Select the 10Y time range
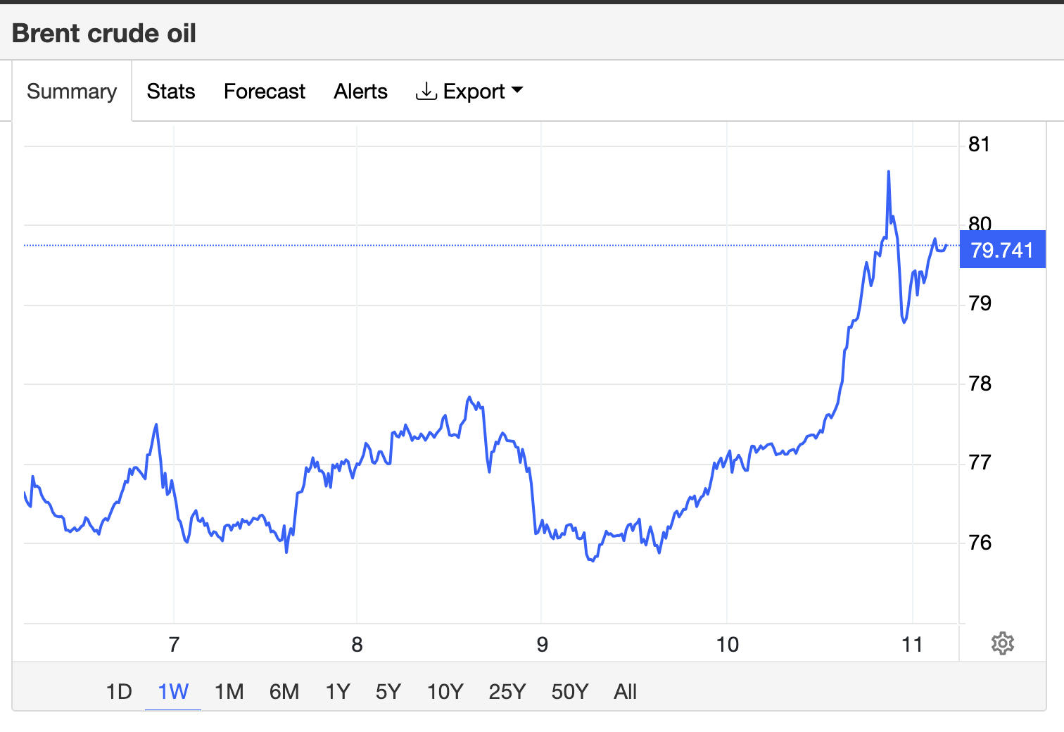Viewport: 1064px width, 732px height. coord(445,692)
